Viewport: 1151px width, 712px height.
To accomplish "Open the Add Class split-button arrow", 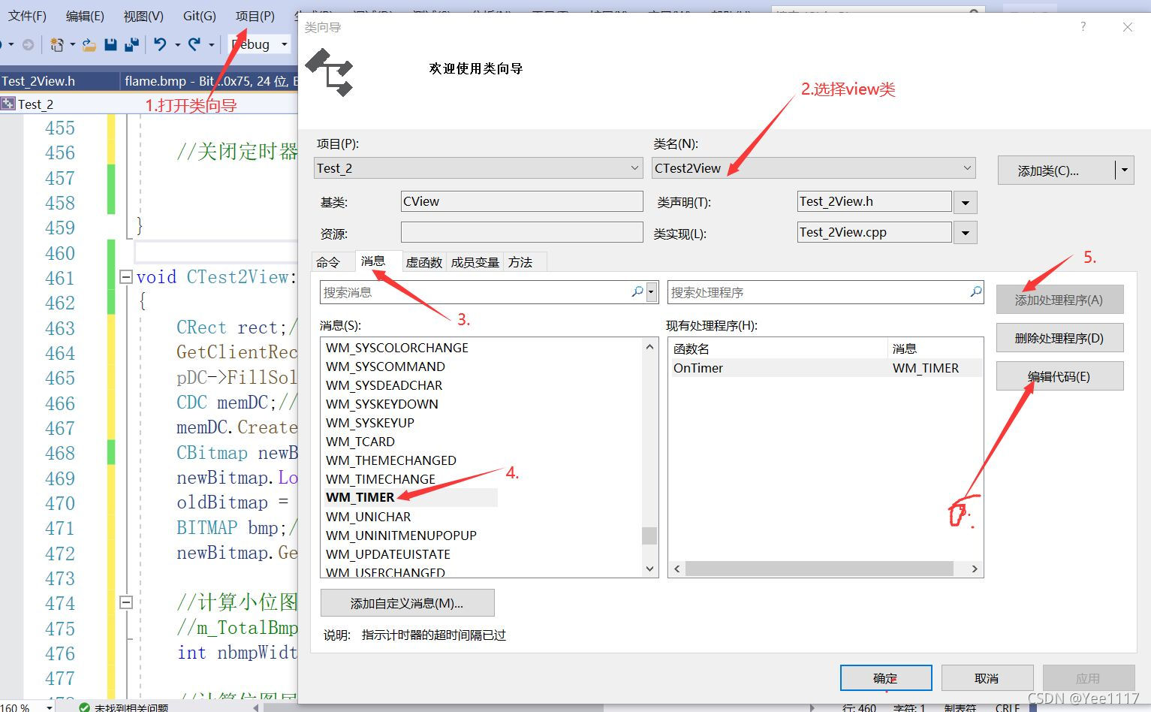I will tap(1125, 170).
